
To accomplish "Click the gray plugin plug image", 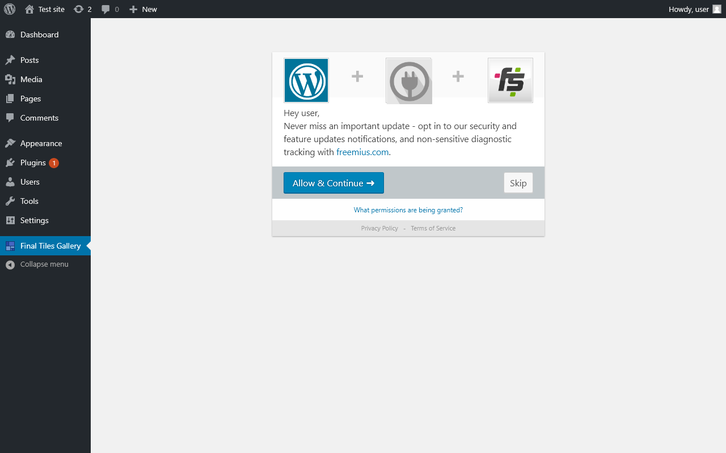I will point(409,81).
